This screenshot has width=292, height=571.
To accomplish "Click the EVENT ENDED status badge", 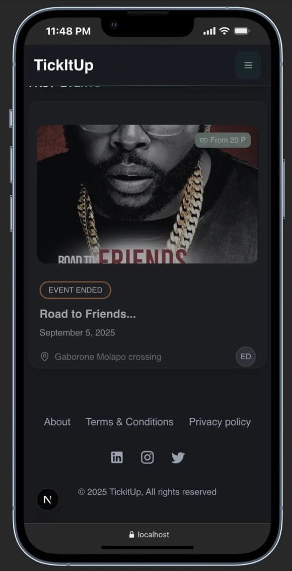I will pos(76,290).
